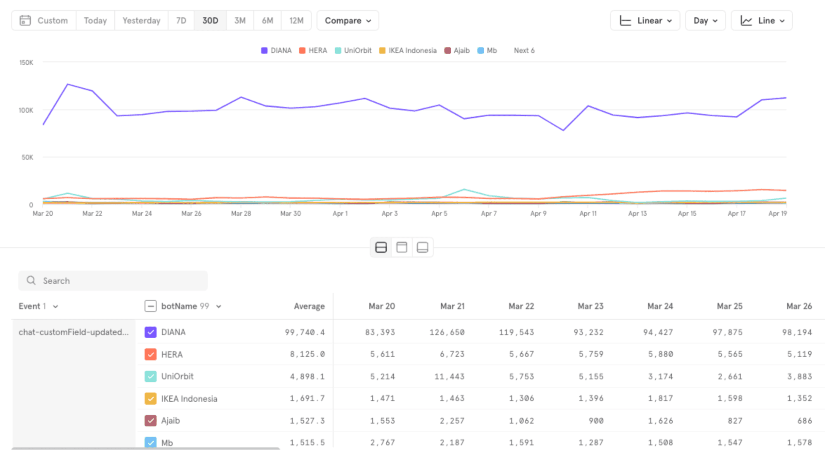Image resolution: width=825 pixels, height=450 pixels.
Task: Click the botName select-all minus box
Action: pyautogui.click(x=150, y=306)
